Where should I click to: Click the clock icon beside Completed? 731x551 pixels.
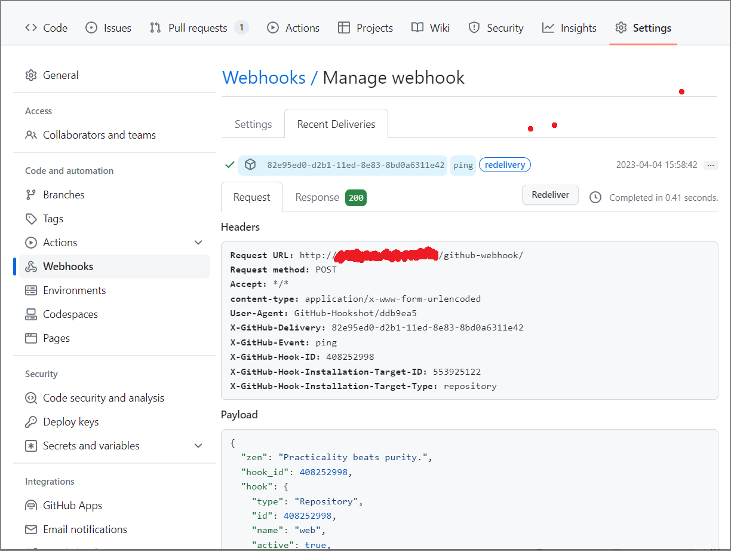point(595,197)
